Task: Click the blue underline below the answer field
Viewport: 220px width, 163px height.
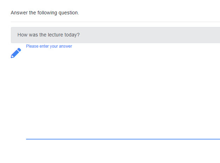Action: tap(123, 139)
